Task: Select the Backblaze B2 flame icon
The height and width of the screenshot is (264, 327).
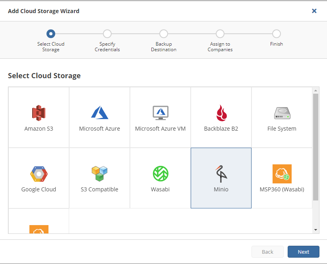Action: pos(221,113)
